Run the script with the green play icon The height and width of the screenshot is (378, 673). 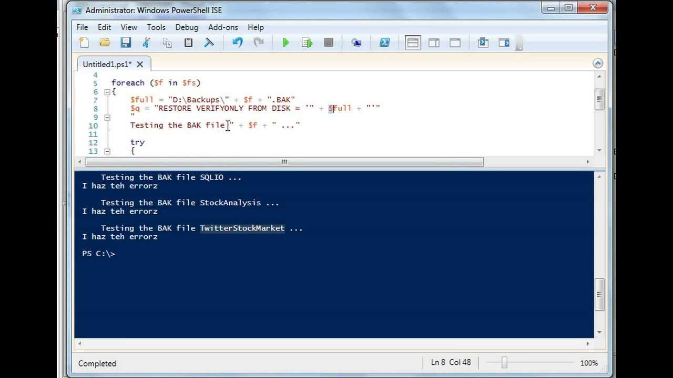point(286,43)
